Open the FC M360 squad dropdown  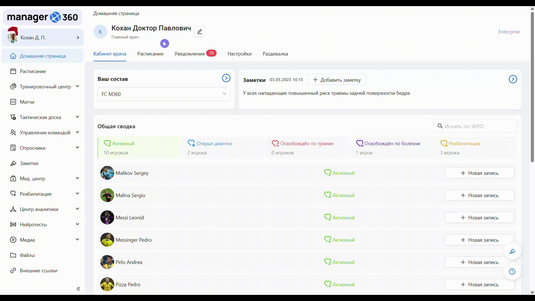pos(164,94)
